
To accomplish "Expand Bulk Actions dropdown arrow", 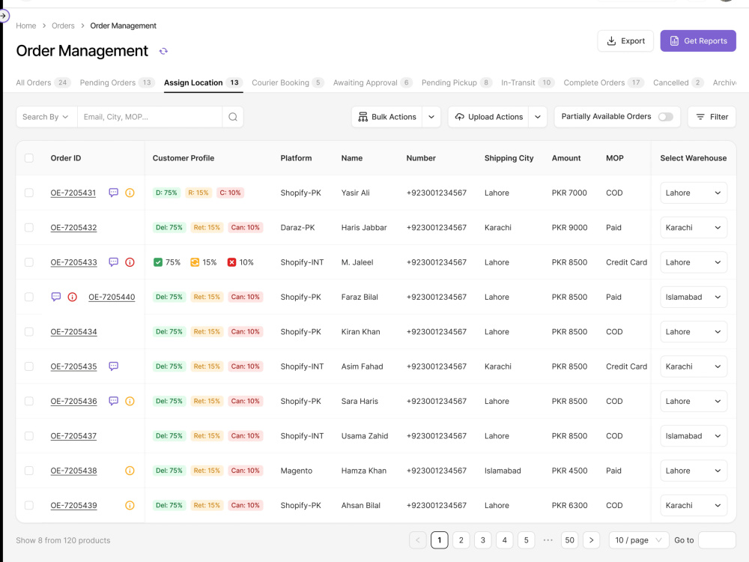I will point(431,117).
